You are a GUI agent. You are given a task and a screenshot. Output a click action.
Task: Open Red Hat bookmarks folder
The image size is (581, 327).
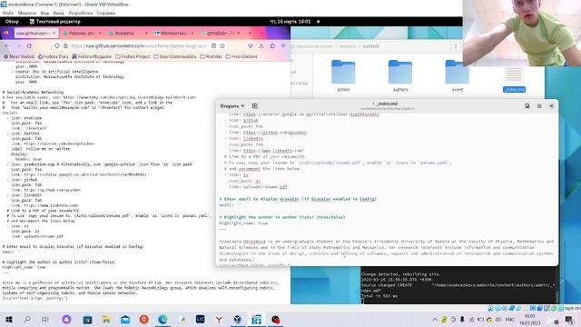pyautogui.click(x=211, y=56)
